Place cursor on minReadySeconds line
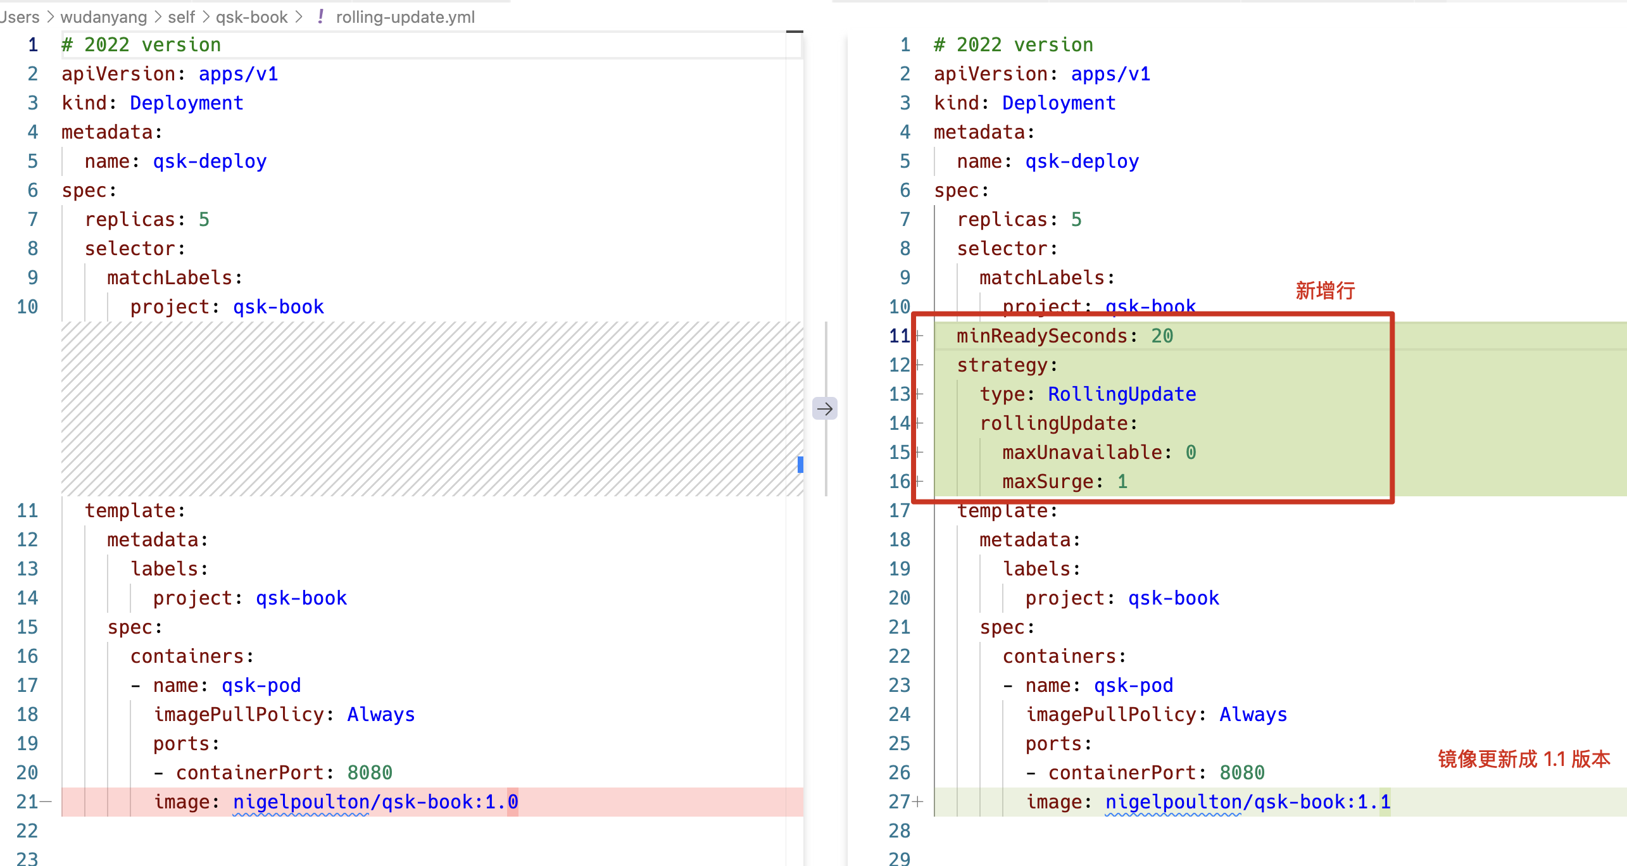The height and width of the screenshot is (866, 1627). [1042, 336]
